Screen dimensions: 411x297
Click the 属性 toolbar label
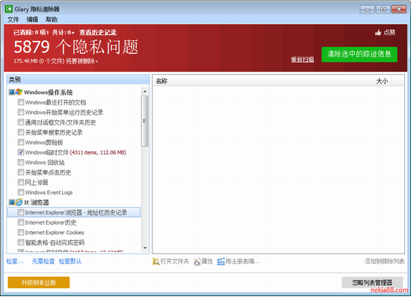coord(207,261)
